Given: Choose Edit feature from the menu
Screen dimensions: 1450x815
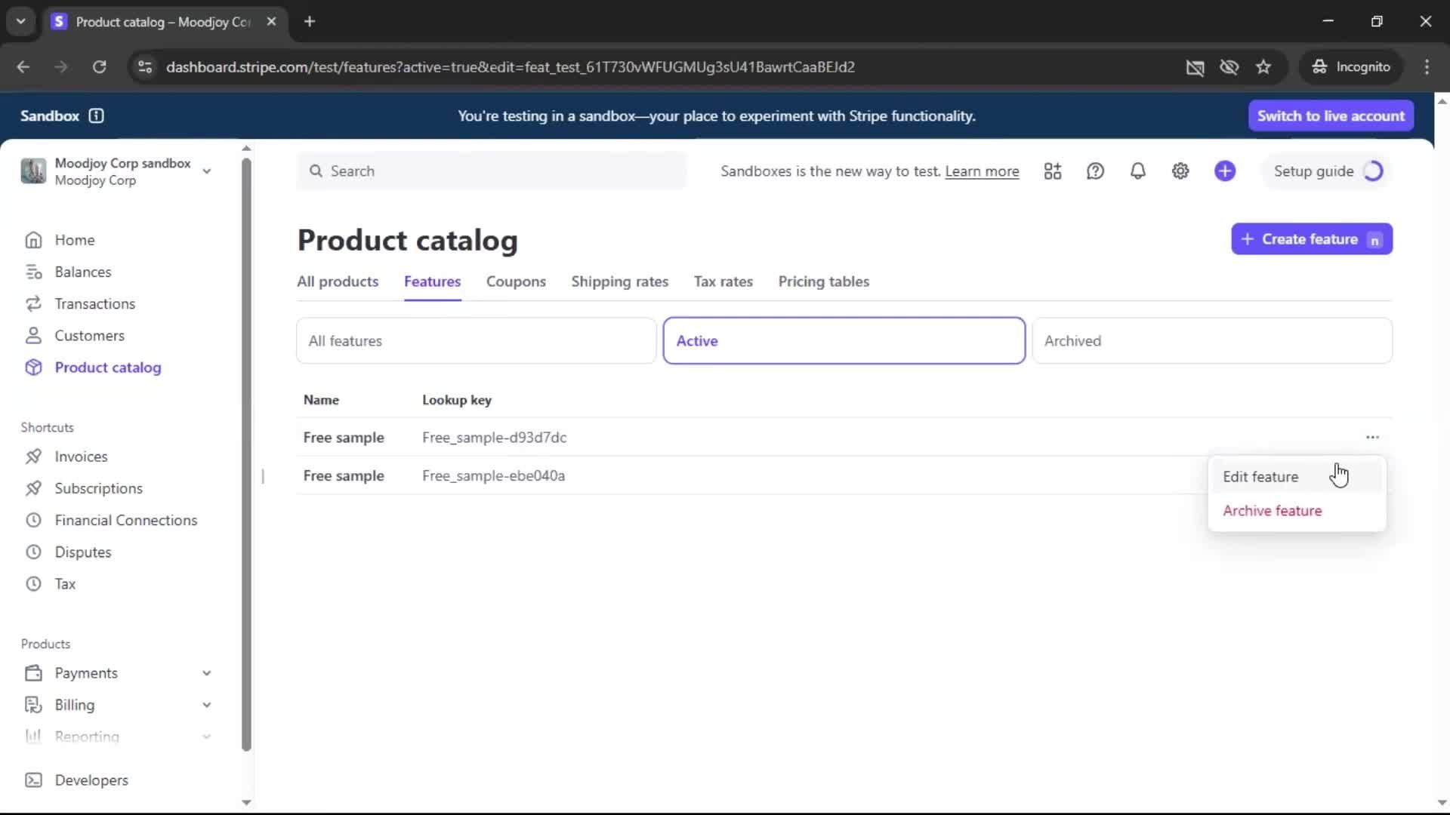Looking at the screenshot, I should tap(1297, 477).
